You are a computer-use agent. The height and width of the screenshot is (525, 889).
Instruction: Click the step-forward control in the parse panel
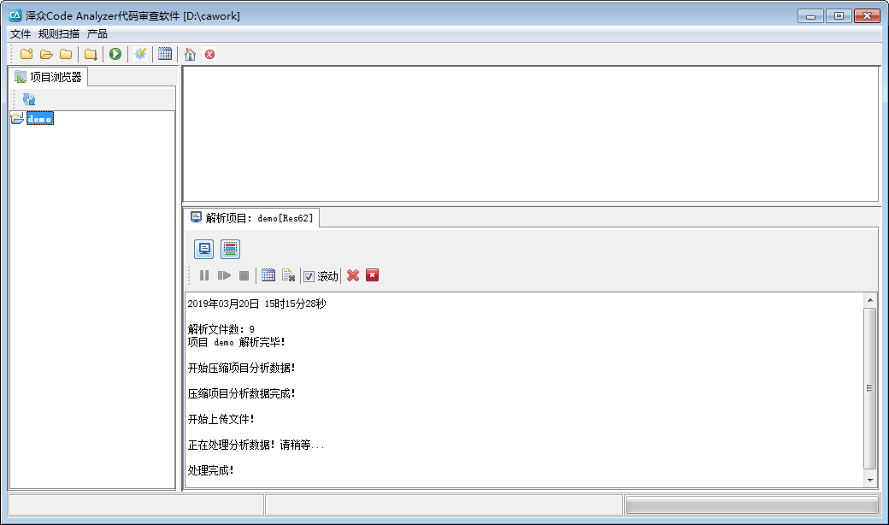(224, 275)
